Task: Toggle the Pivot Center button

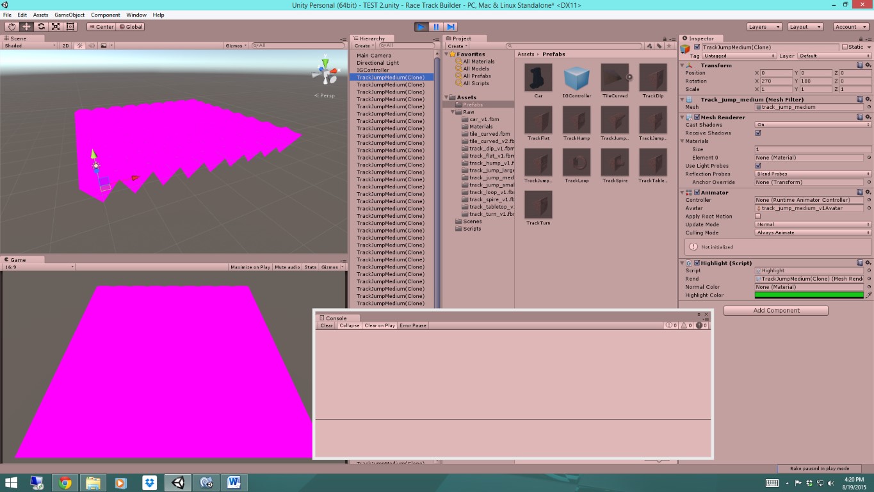Action: (101, 27)
